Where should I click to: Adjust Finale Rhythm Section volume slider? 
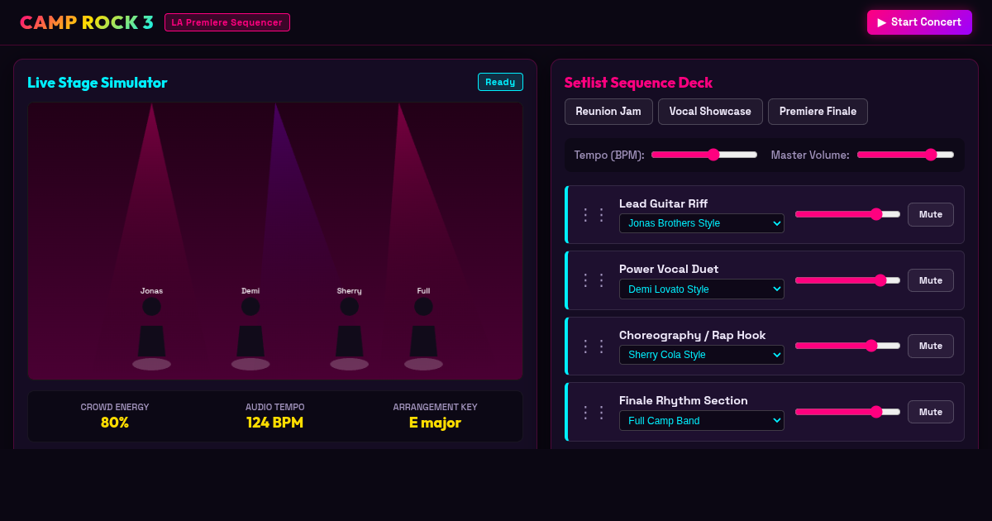[x=847, y=412]
